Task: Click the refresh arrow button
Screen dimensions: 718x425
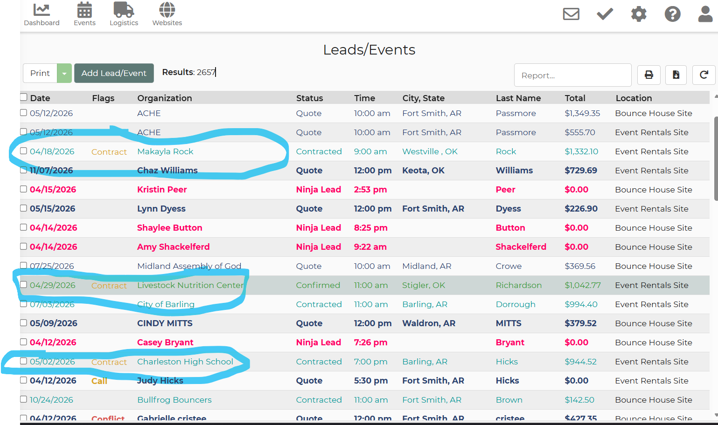Action: pyautogui.click(x=704, y=75)
